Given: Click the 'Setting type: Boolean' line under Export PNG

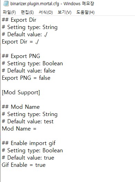Looking at the screenshot, I should 32,64.
